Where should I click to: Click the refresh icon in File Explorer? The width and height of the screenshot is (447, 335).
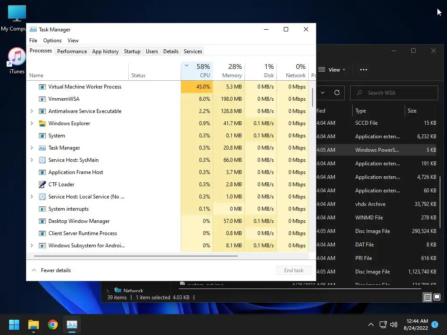pos(337,92)
